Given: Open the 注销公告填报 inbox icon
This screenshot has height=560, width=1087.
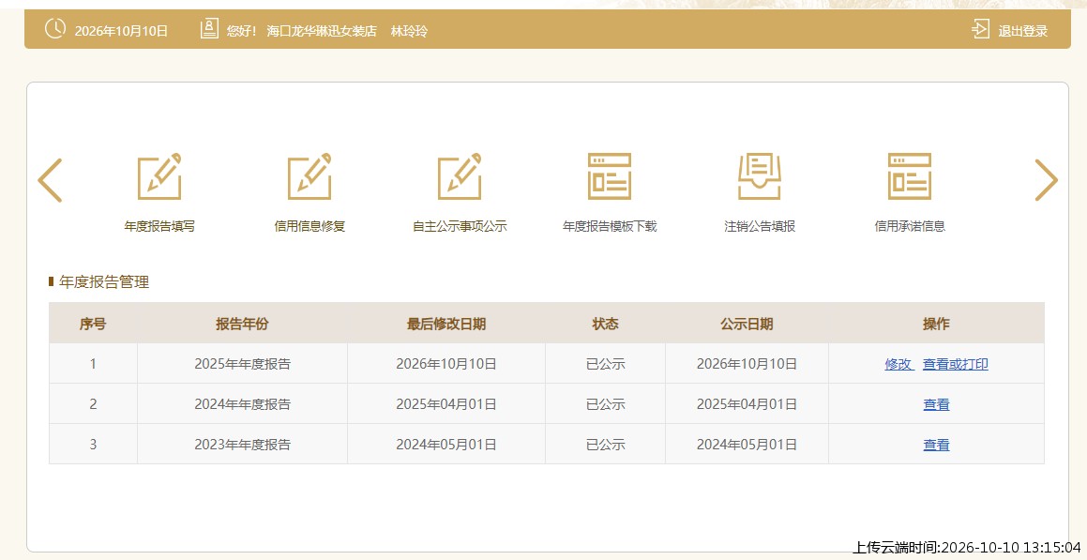Looking at the screenshot, I should pyautogui.click(x=760, y=176).
